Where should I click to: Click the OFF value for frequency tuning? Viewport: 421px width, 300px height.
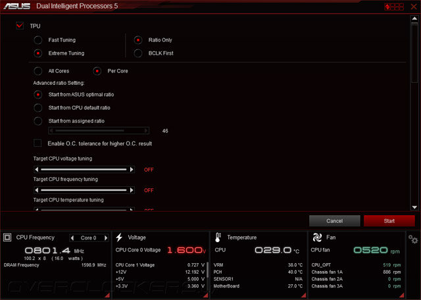149,190
